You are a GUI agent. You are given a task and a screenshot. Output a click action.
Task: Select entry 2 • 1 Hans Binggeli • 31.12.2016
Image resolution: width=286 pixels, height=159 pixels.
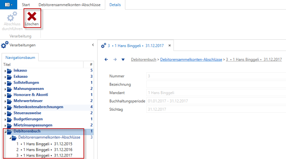(x=44, y=150)
